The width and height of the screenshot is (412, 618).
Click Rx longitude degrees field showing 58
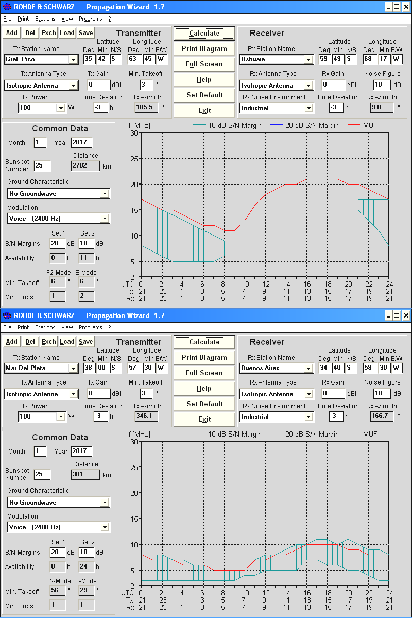pyautogui.click(x=369, y=368)
